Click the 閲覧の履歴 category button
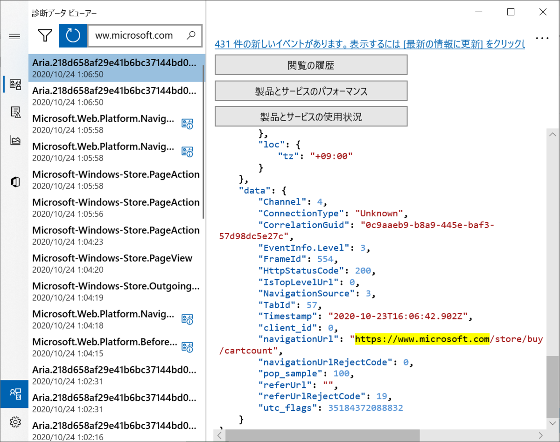This screenshot has width=560, height=442. click(311, 65)
